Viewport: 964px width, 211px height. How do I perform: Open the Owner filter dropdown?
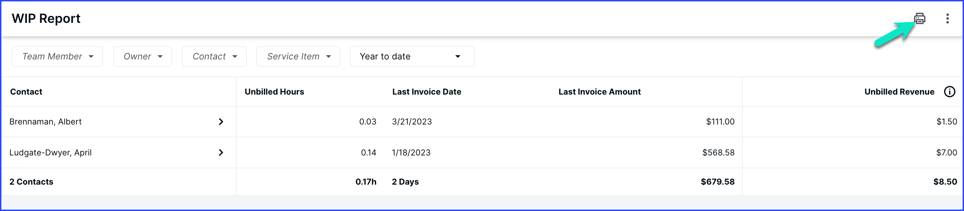point(143,56)
